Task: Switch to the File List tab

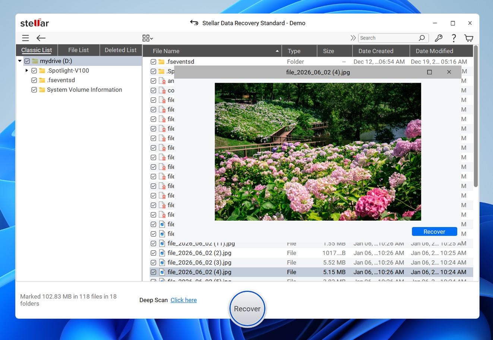Action: [78, 50]
